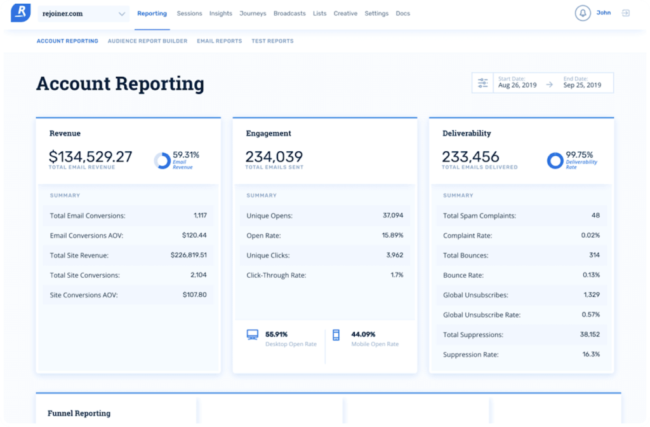Switch to Test Reports
The image size is (650, 427).
coord(272,41)
